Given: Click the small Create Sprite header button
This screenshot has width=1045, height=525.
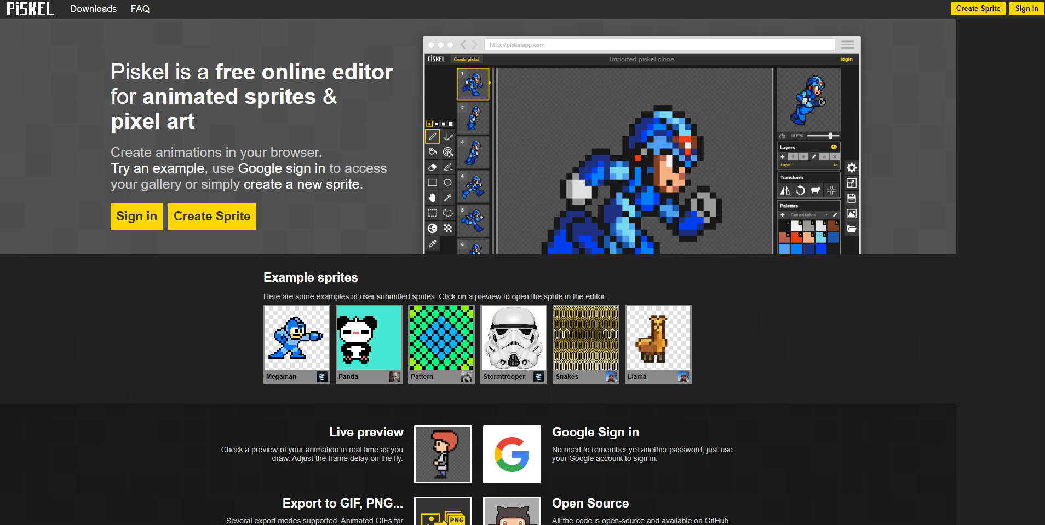Looking at the screenshot, I should point(978,8).
